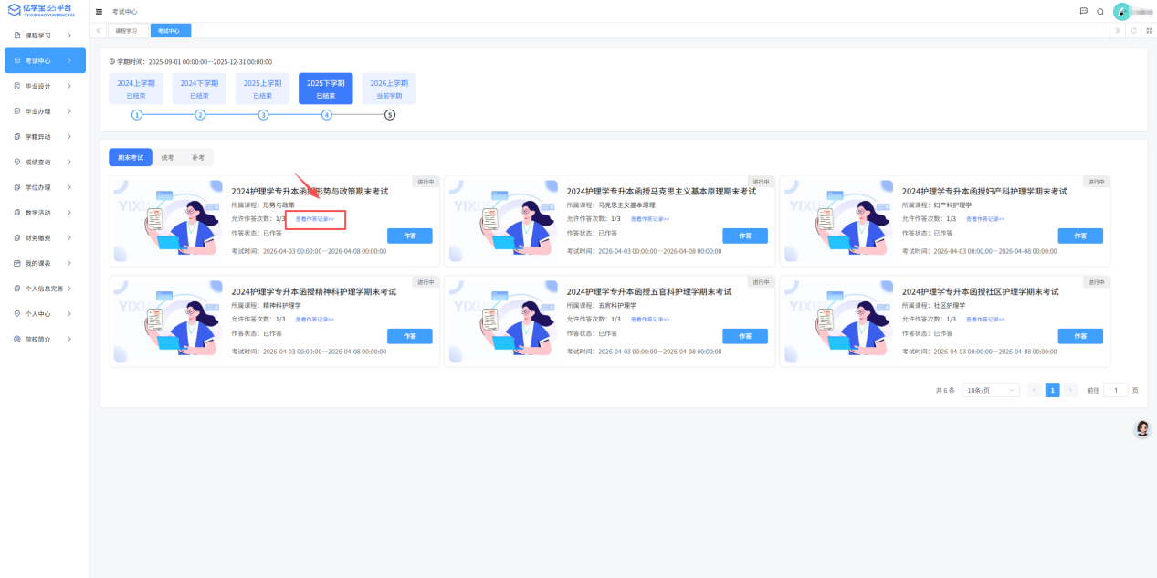
Task: View answer records for 马克思主义基本原理 exam
Action: pyautogui.click(x=649, y=219)
